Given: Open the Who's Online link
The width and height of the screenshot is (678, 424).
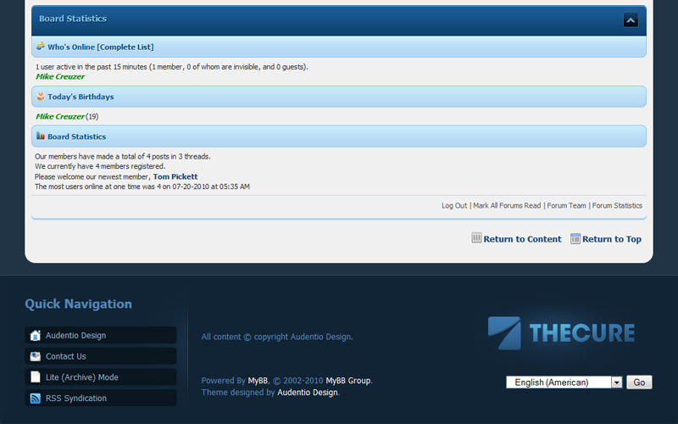Looking at the screenshot, I should [x=71, y=47].
